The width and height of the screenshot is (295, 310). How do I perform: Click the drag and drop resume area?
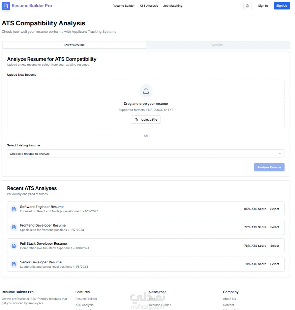click(x=146, y=104)
